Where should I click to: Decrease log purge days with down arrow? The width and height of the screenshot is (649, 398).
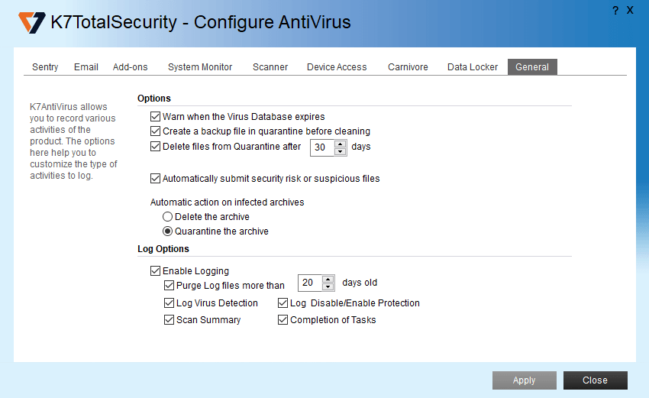click(328, 286)
